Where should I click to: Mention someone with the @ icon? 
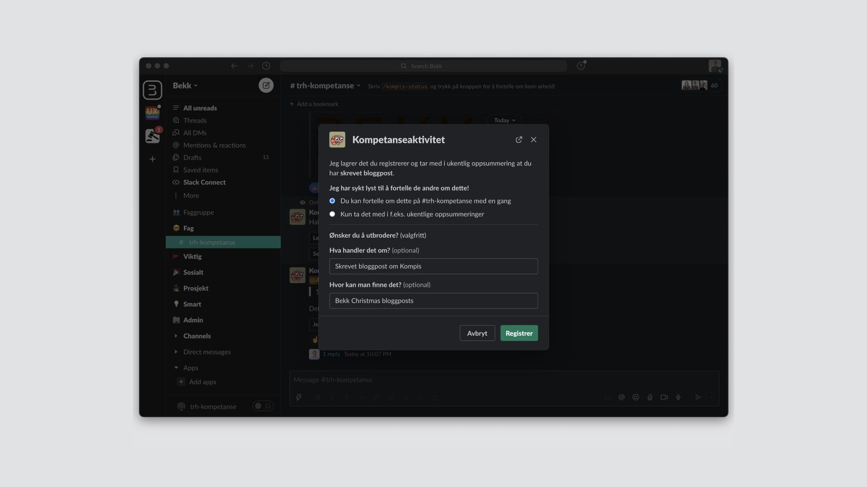pos(621,397)
